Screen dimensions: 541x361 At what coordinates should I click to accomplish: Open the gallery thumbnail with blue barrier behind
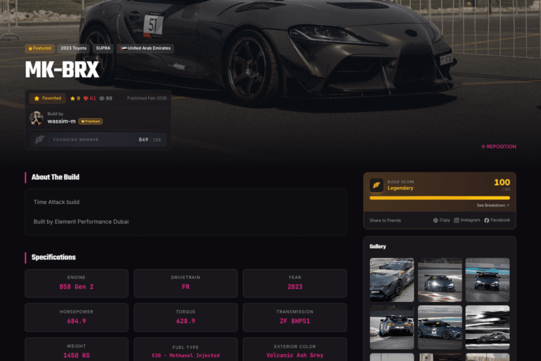click(x=487, y=280)
